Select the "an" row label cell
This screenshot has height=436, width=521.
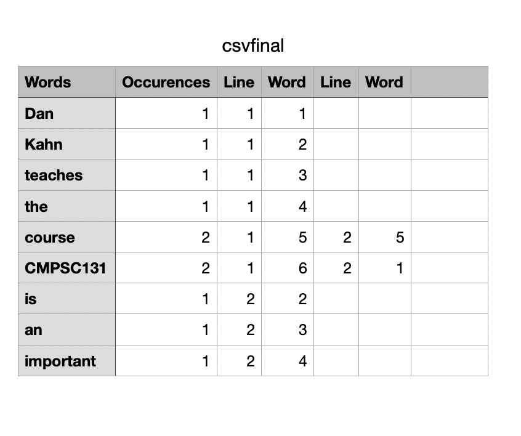click(x=67, y=329)
